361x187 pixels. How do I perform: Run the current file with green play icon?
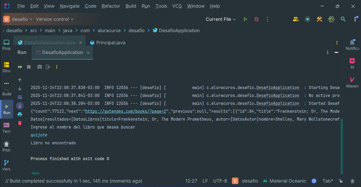pyautogui.click(x=245, y=19)
